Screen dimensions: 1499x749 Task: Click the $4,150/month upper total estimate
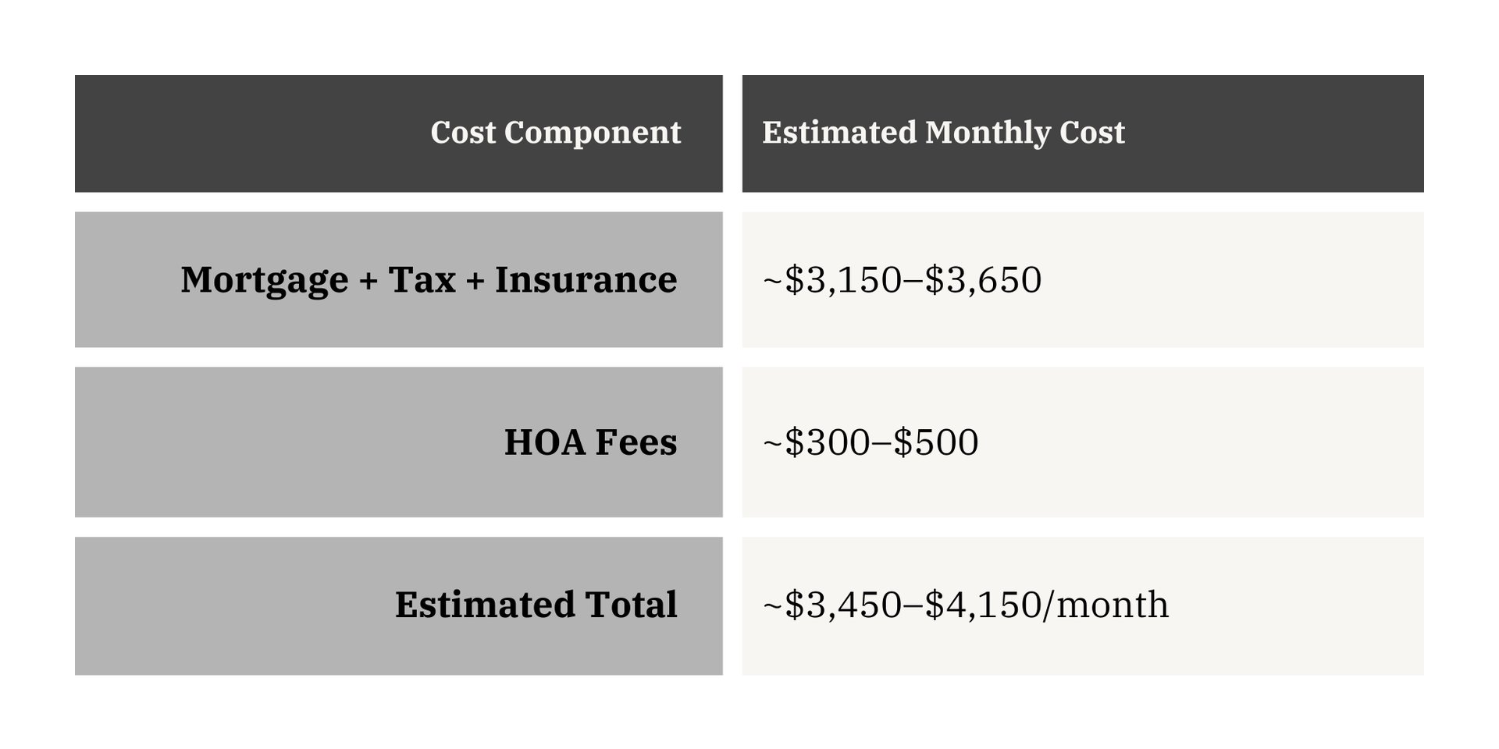[x=1046, y=605]
